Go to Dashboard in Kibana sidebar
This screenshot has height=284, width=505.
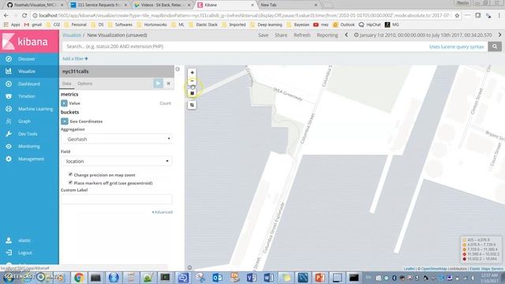29,84
